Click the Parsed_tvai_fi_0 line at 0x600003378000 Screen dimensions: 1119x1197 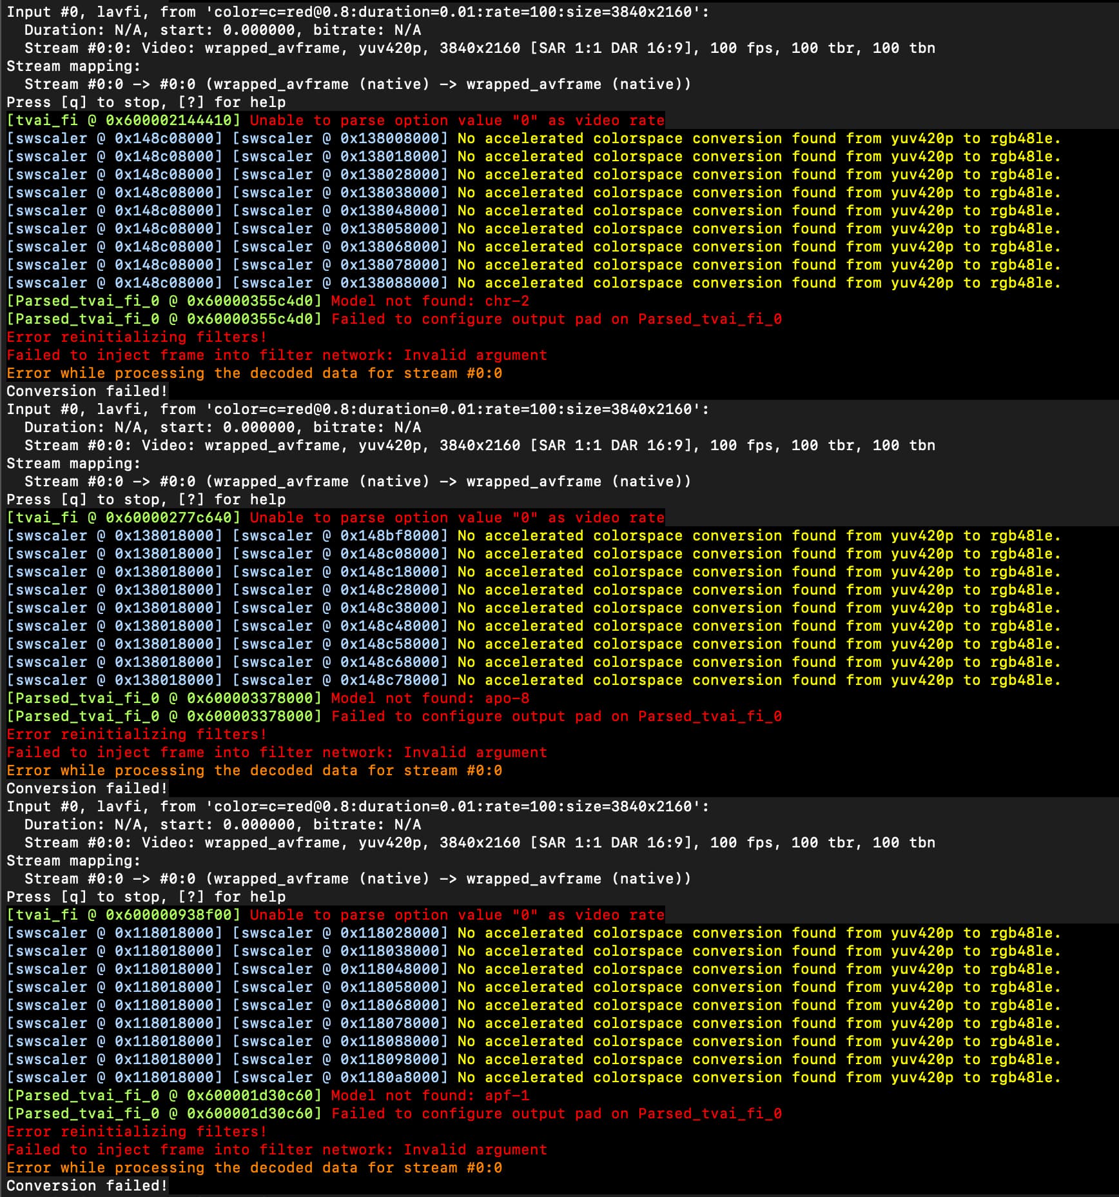(x=164, y=698)
